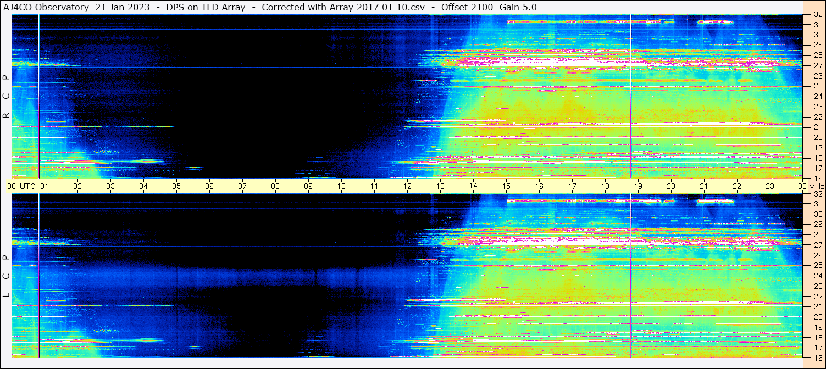Click hour '11' on the time axis

coord(374,186)
